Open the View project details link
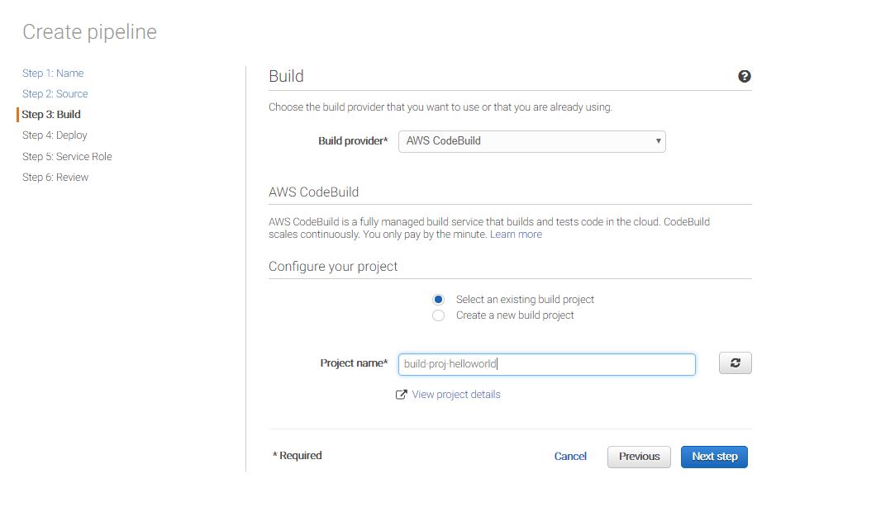895x526 pixels. (x=456, y=395)
